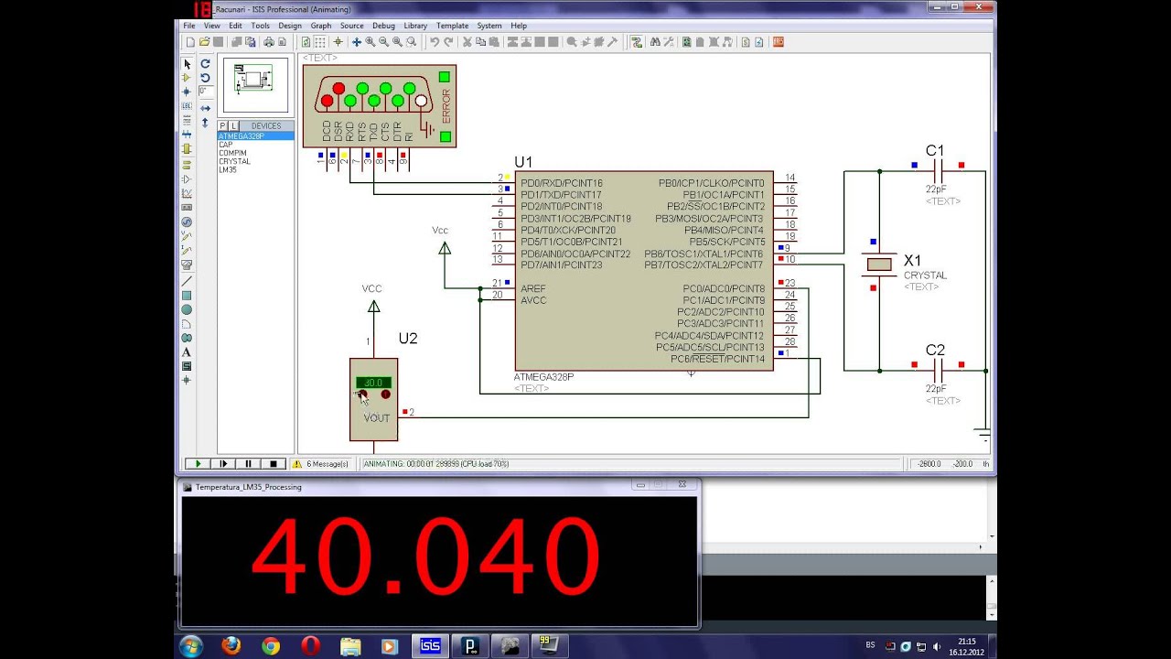Viewport: 1171px width, 659px height.
Task: Click the Pause simulation button
Action: tap(248, 464)
